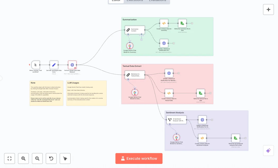Screen dimensions: 278x168
Task: Open the AI assistant sparkle button
Action: [268, 151]
